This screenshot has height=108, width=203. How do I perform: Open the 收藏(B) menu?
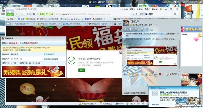(x=140, y=9)
